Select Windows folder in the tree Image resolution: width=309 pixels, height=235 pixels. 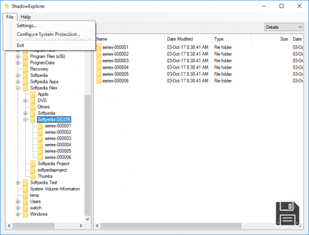[39, 214]
